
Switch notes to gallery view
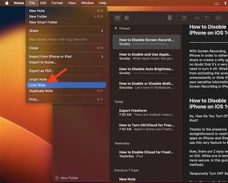coord(127,18)
